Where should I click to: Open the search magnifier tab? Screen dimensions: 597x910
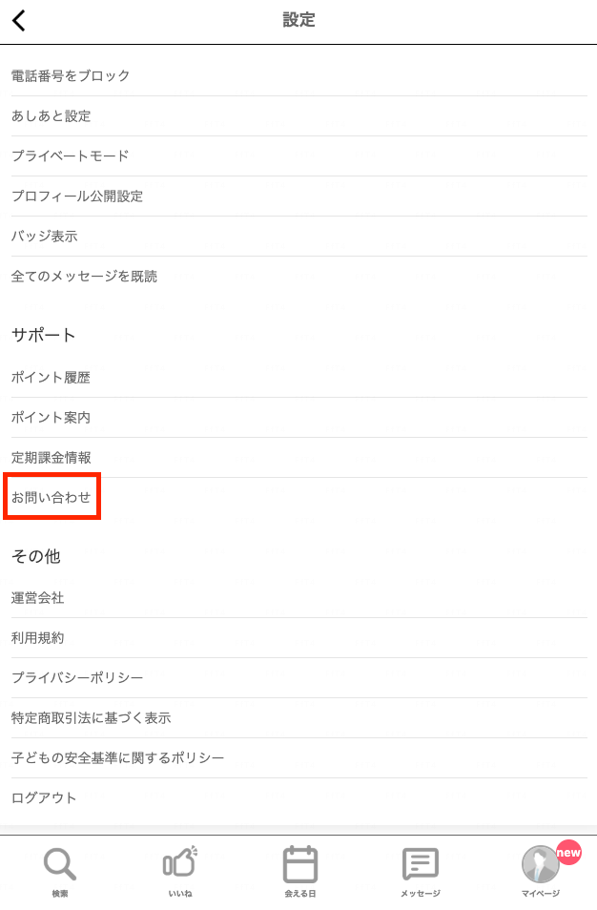60,864
